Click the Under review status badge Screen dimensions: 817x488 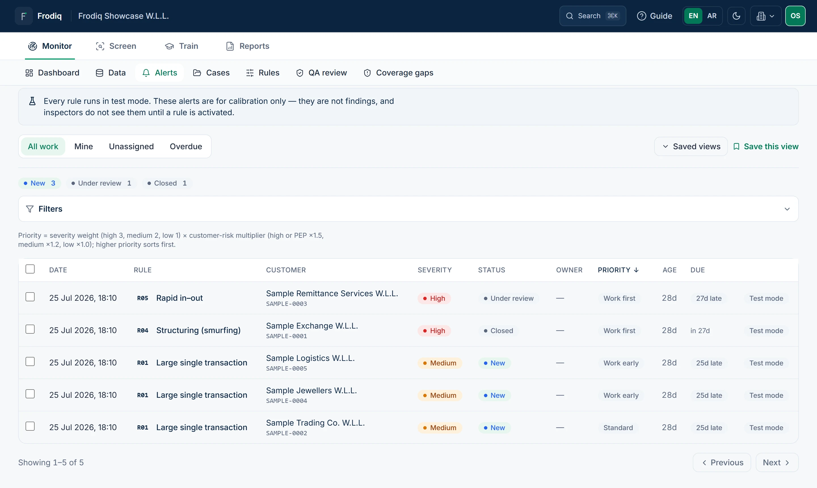(509, 298)
